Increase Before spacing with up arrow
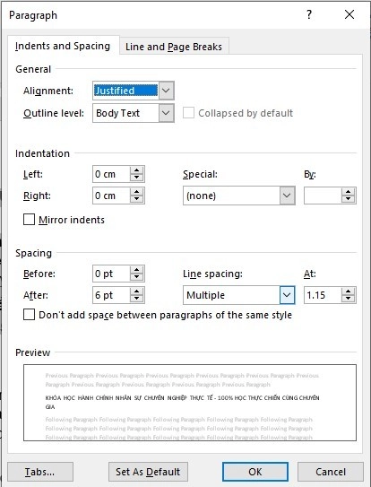The width and height of the screenshot is (371, 487). point(136,270)
